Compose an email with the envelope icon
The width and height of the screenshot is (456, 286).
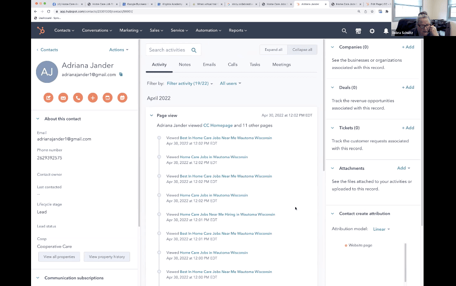point(63,98)
